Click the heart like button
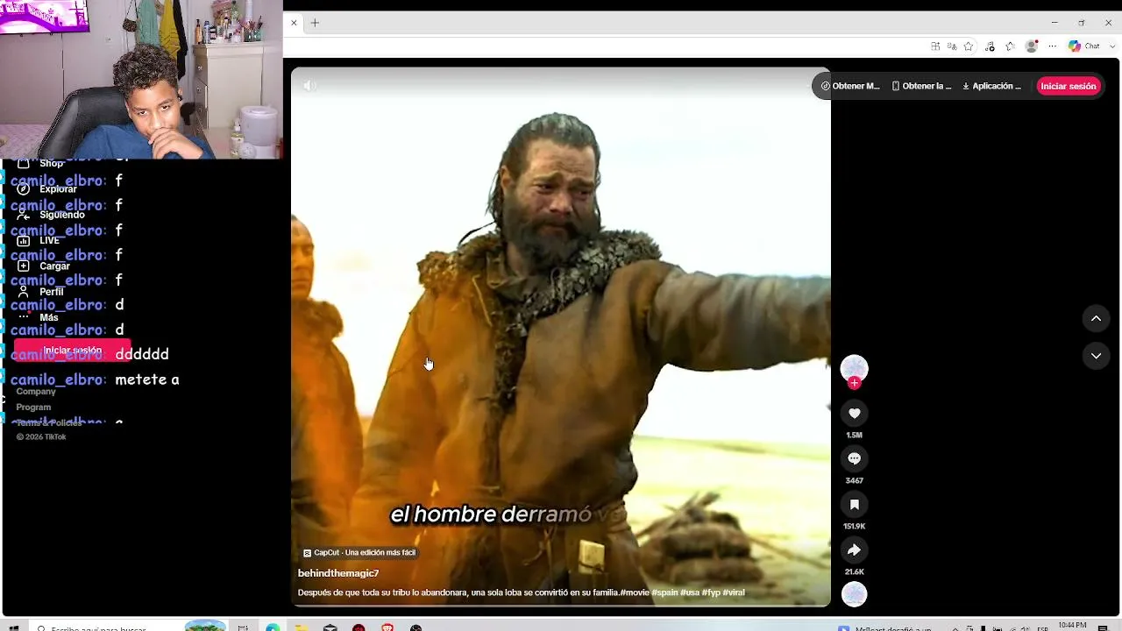 pyautogui.click(x=854, y=414)
